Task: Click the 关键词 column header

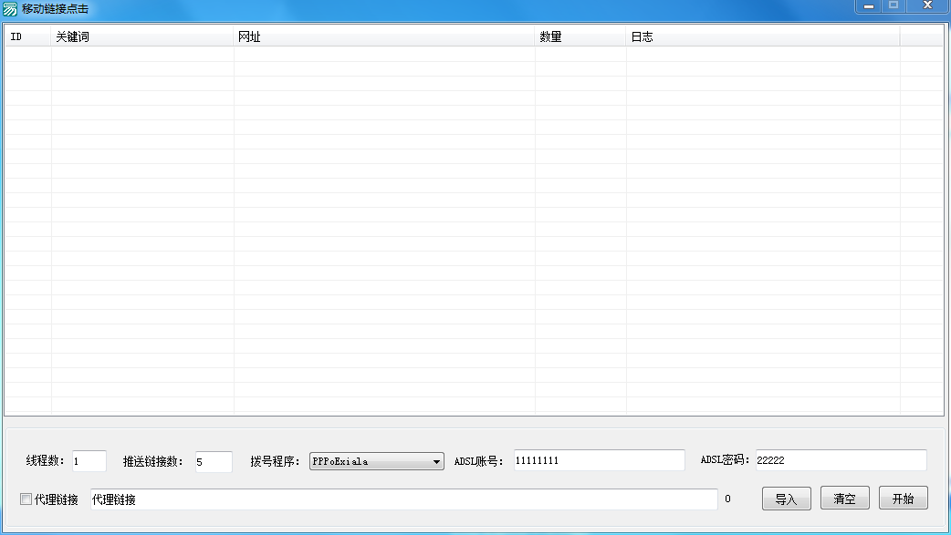Action: click(x=142, y=37)
